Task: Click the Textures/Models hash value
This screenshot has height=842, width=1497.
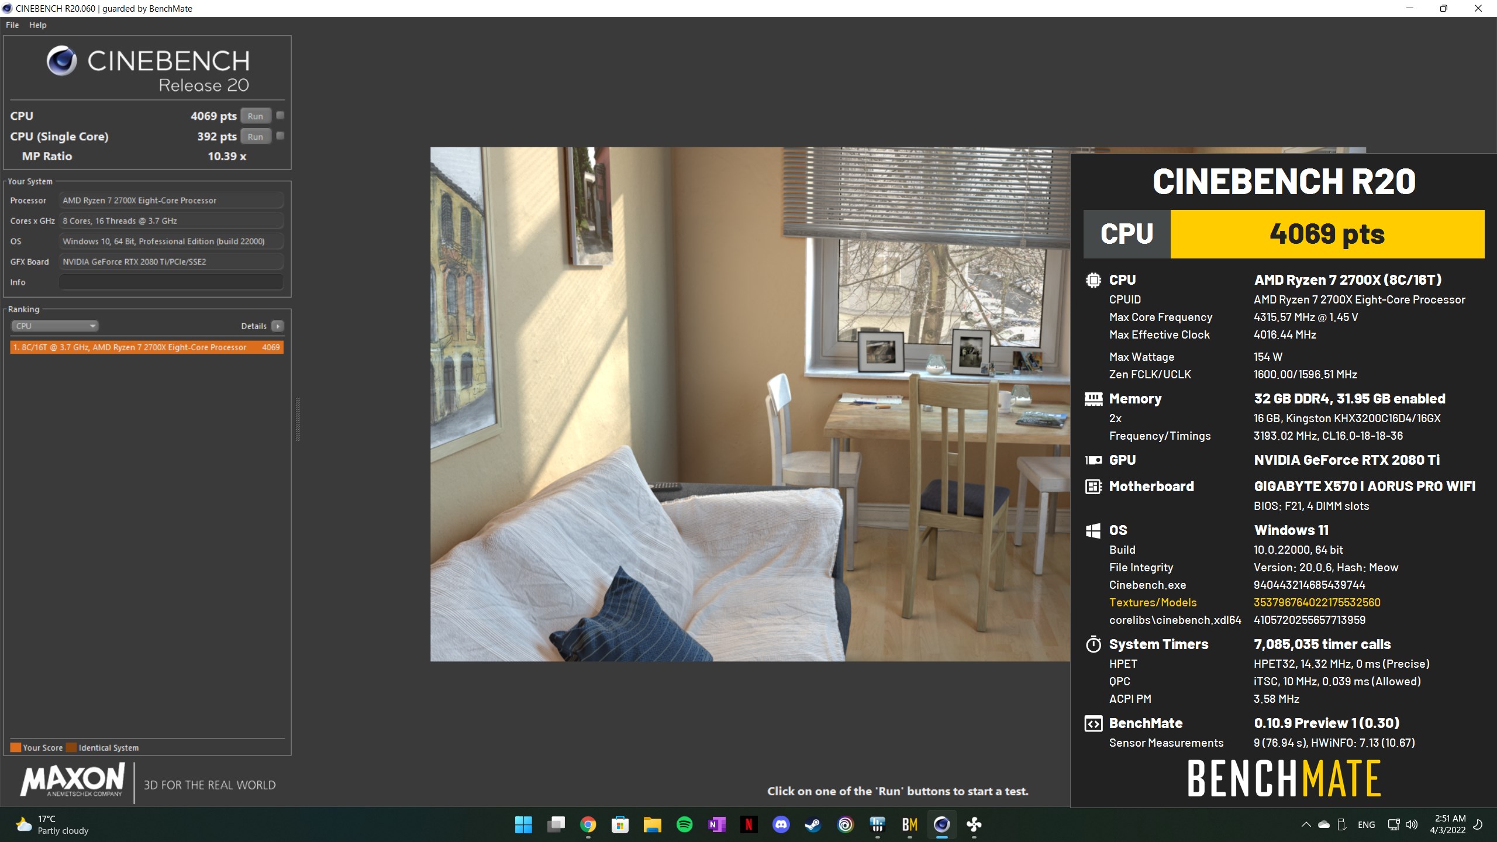Action: [1317, 602]
